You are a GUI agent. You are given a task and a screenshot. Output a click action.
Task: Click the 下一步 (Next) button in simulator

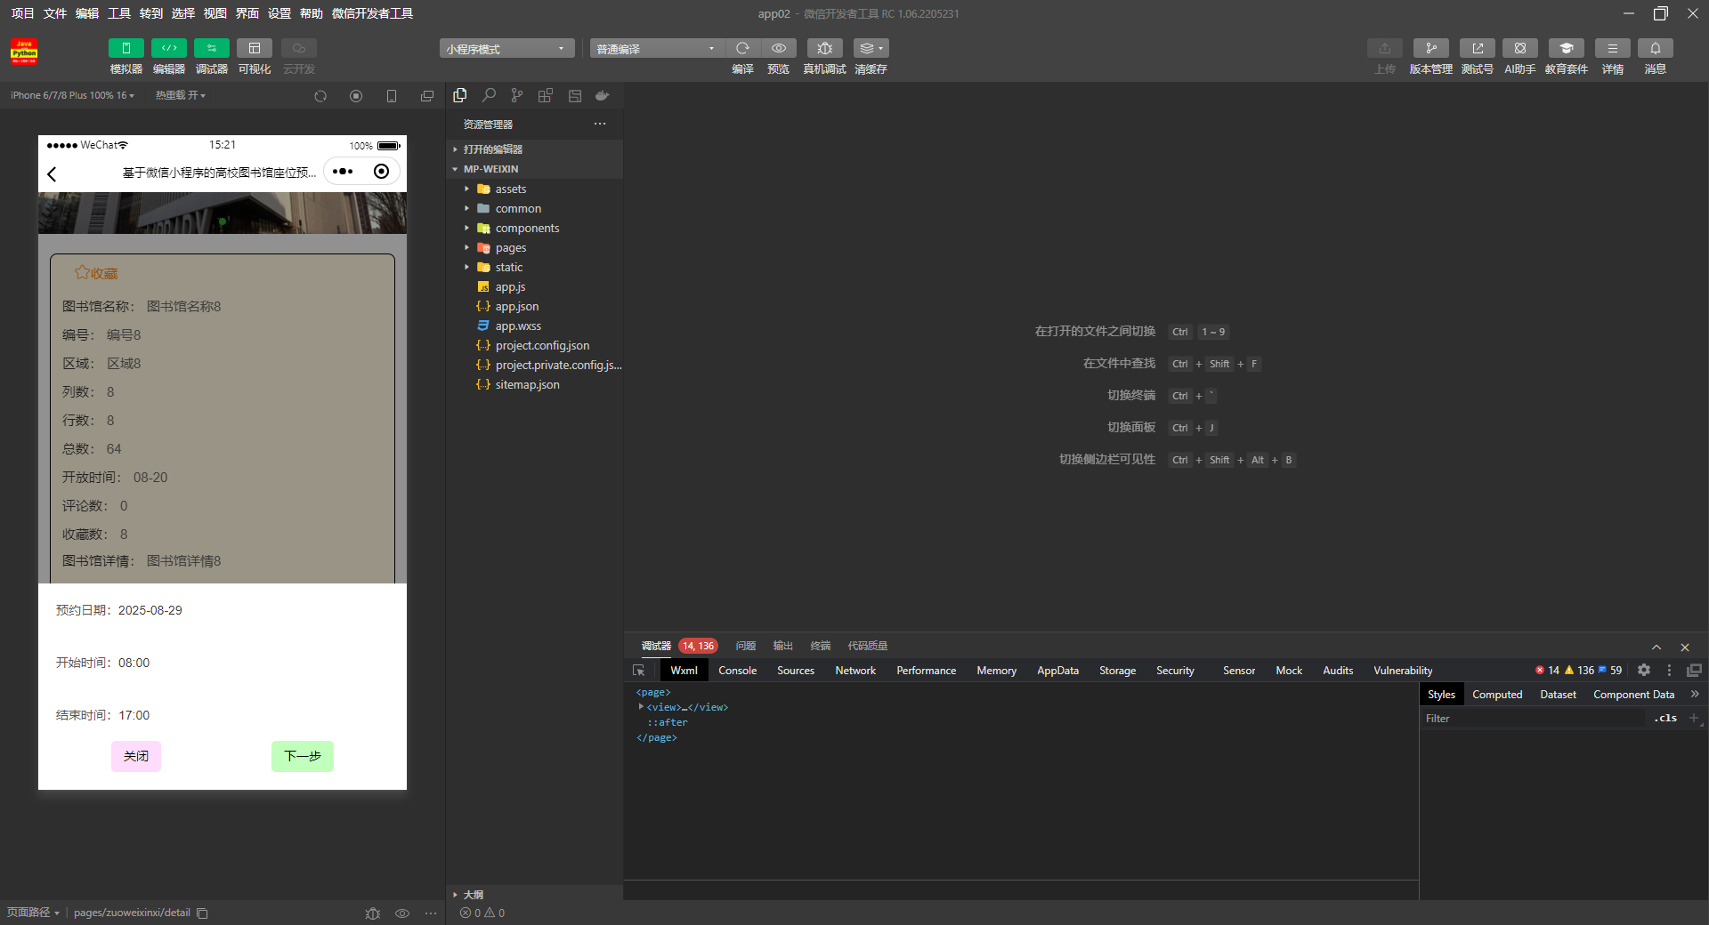coord(303,756)
